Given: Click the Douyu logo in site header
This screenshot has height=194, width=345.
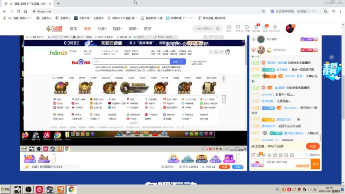Looking at the screenshot, I should 54,28.
